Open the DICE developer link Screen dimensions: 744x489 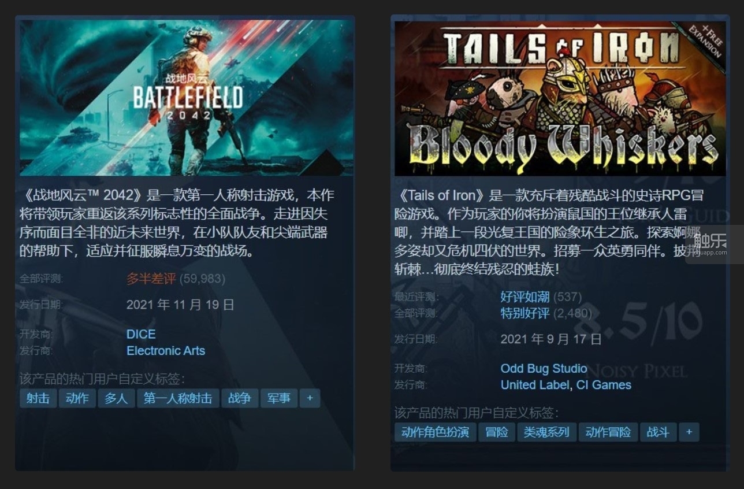tap(141, 334)
